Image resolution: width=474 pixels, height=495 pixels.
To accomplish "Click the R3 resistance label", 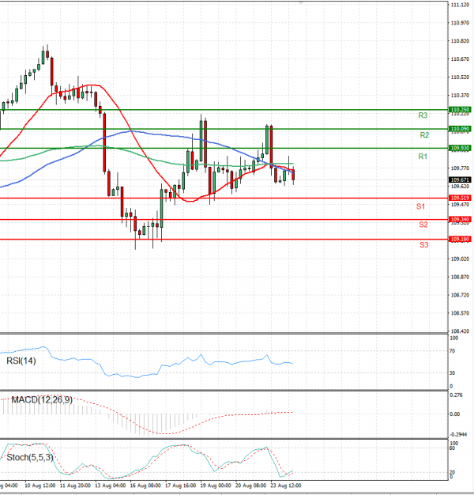I will pos(423,115).
